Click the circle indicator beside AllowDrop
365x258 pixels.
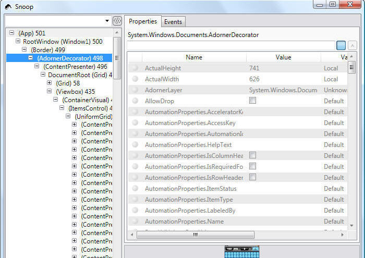pyautogui.click(x=135, y=101)
